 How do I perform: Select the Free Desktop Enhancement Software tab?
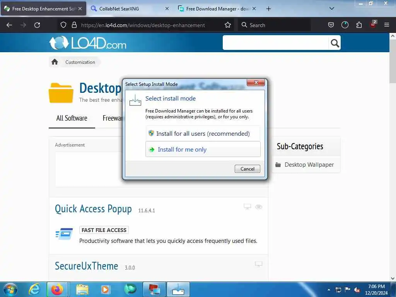pos(43,9)
